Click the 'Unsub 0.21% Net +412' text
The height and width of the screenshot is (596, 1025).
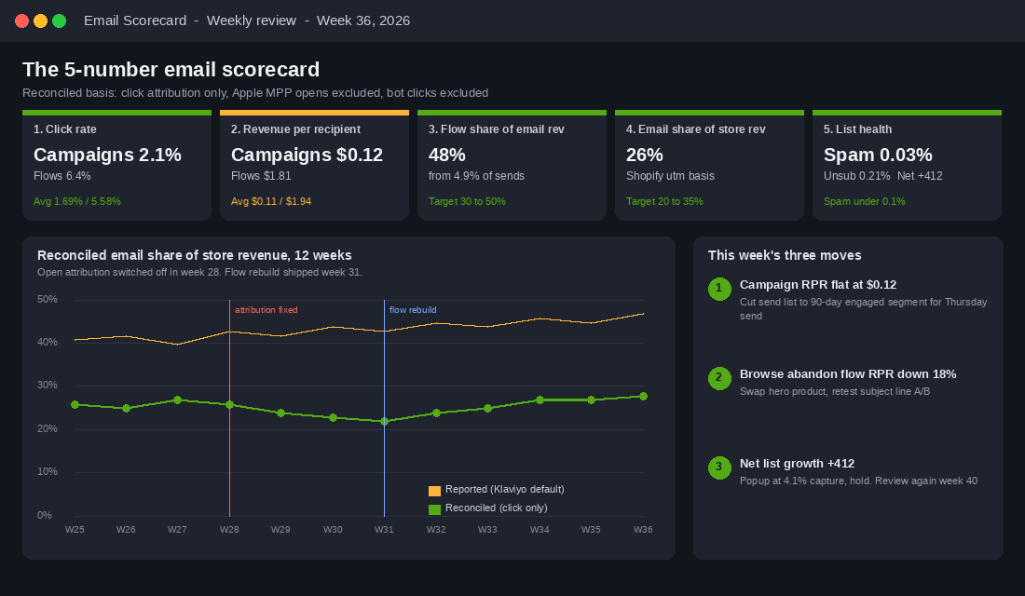(x=882, y=176)
